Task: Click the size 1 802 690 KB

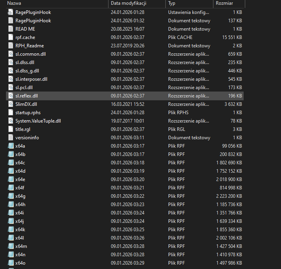Action: tap(229, 163)
